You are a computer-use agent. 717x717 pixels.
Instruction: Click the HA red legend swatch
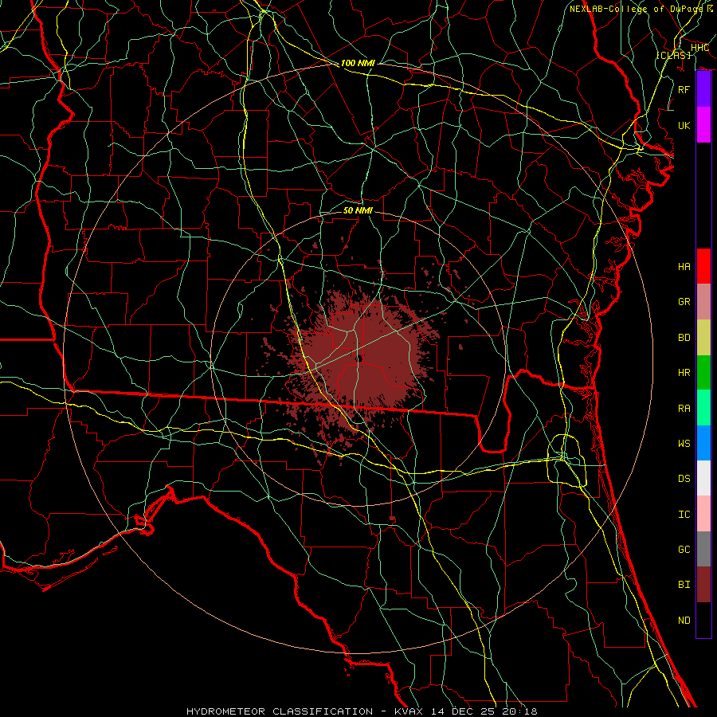(703, 266)
